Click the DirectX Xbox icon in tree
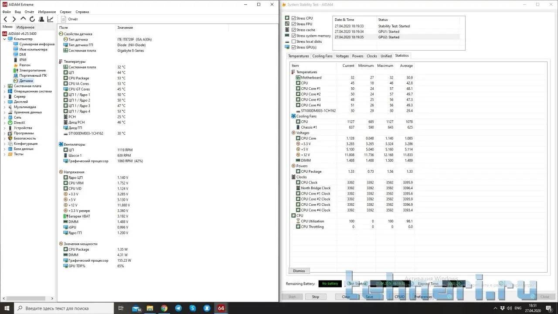This screenshot has height=314, width=558. pyautogui.click(x=10, y=123)
